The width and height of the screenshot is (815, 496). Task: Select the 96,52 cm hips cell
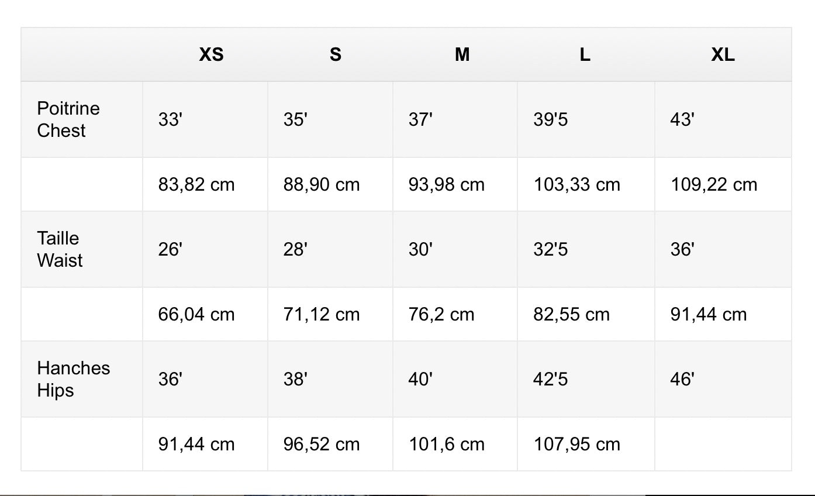tap(322, 445)
